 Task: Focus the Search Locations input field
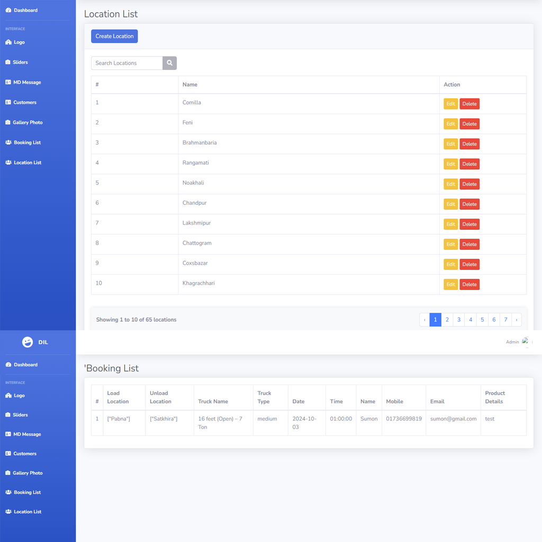coord(127,63)
